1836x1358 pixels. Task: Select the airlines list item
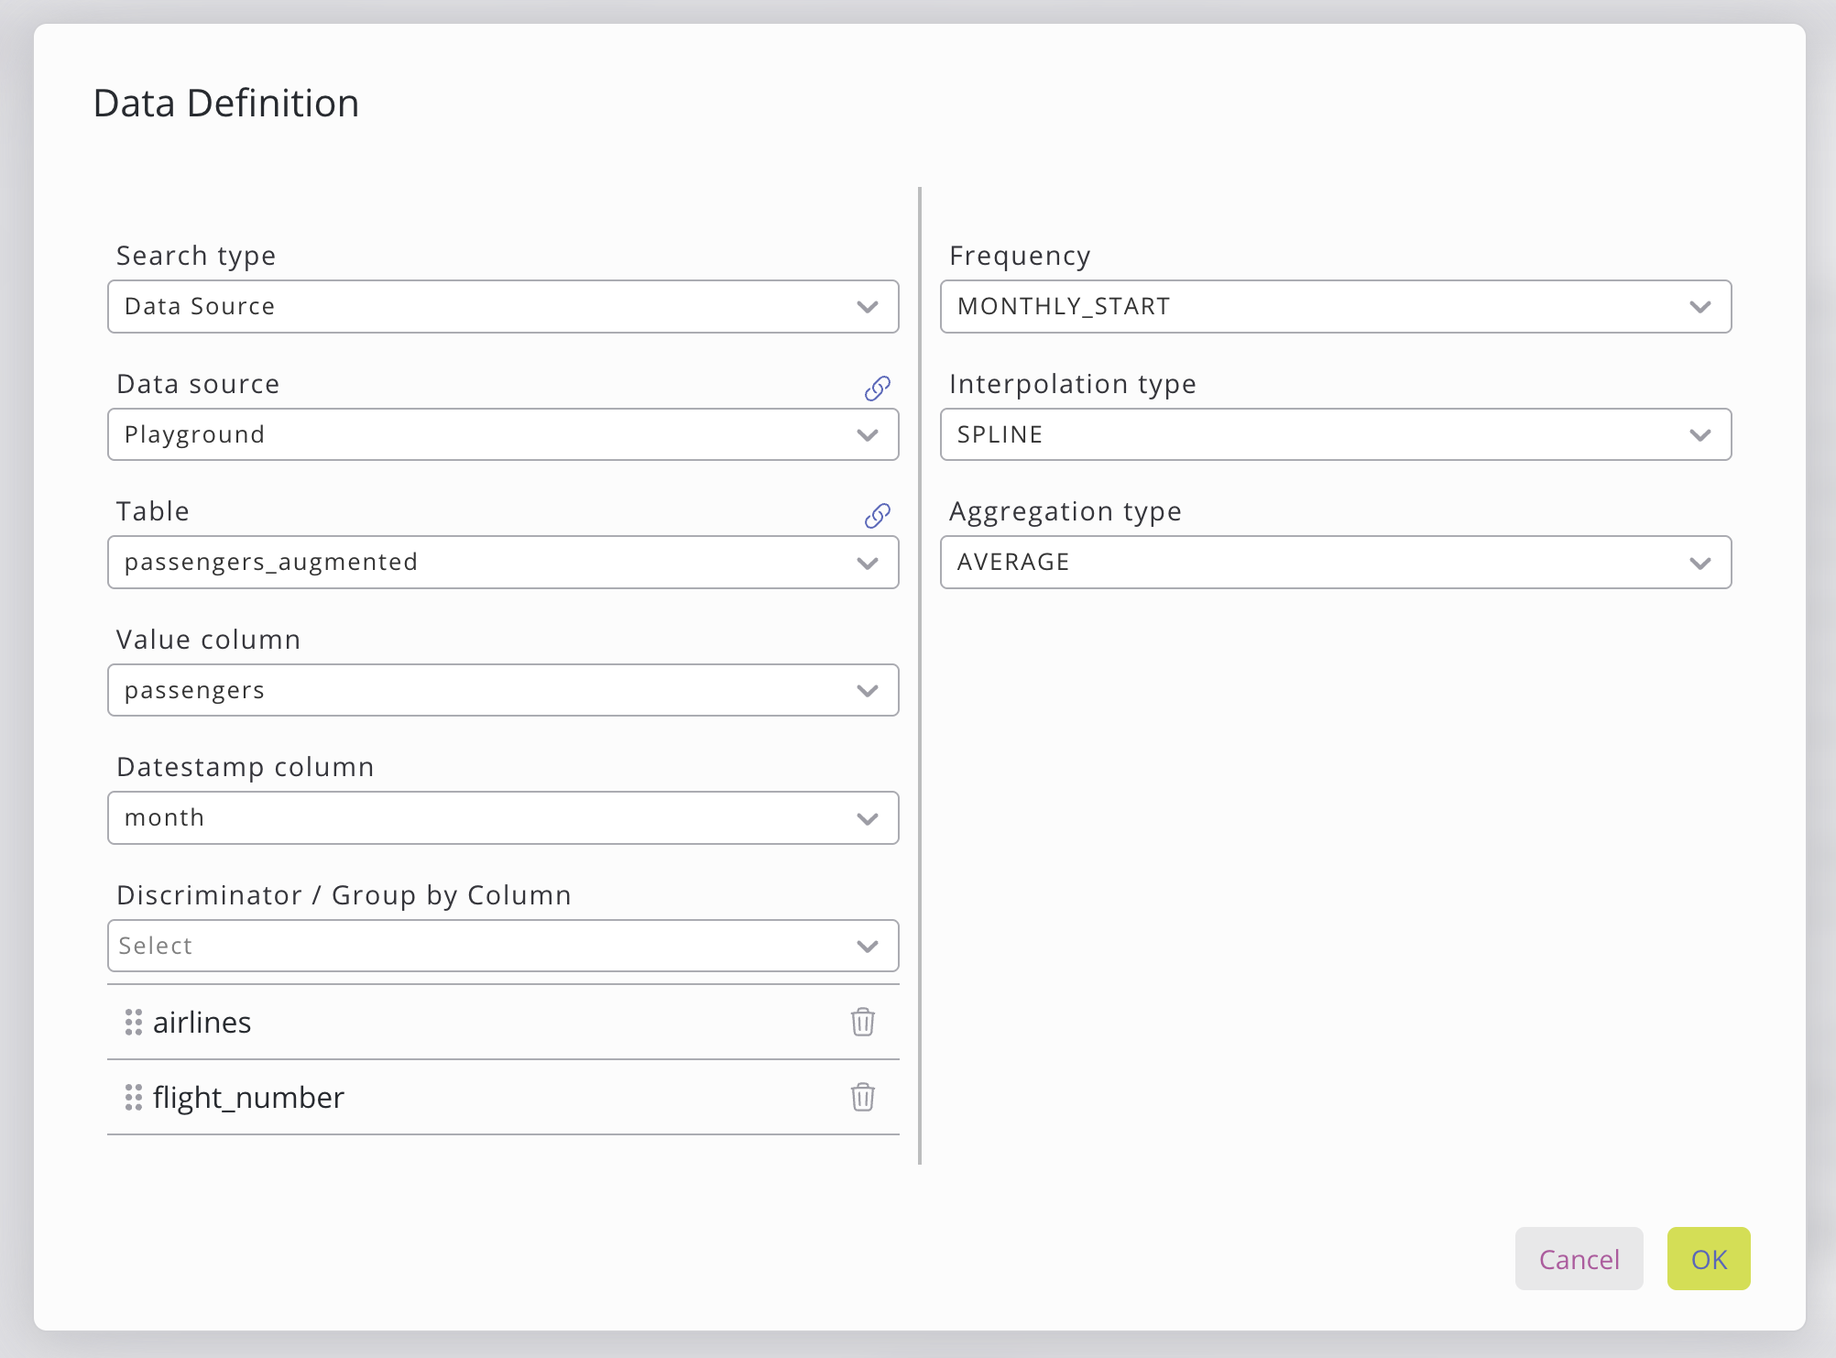pos(202,1022)
